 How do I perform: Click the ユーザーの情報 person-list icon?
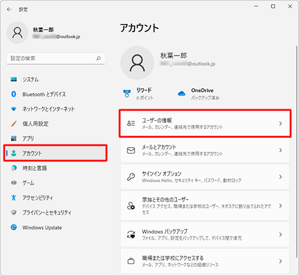tap(131, 124)
